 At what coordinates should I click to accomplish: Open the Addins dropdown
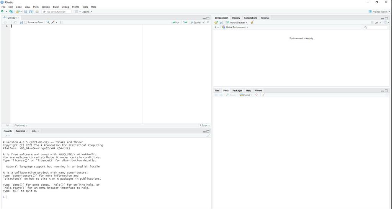pyautogui.click(x=87, y=12)
